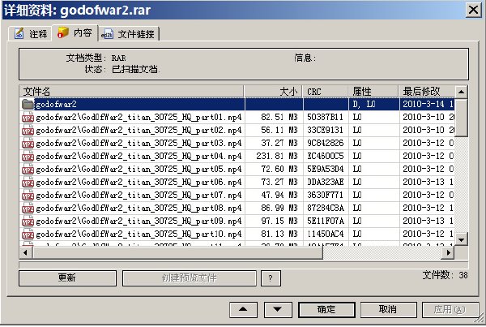
Task: Click CRC value 3630F771
Action: click(325, 196)
